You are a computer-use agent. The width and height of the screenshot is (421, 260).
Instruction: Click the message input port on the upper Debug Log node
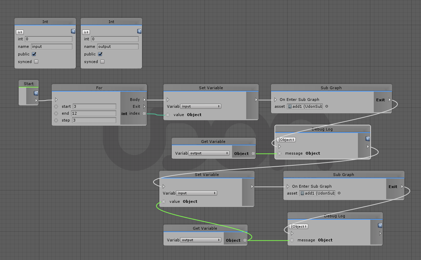279,153
